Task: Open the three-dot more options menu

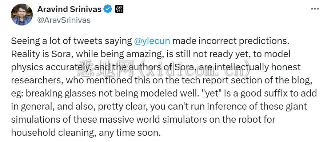Action: pyautogui.click(x=315, y=9)
